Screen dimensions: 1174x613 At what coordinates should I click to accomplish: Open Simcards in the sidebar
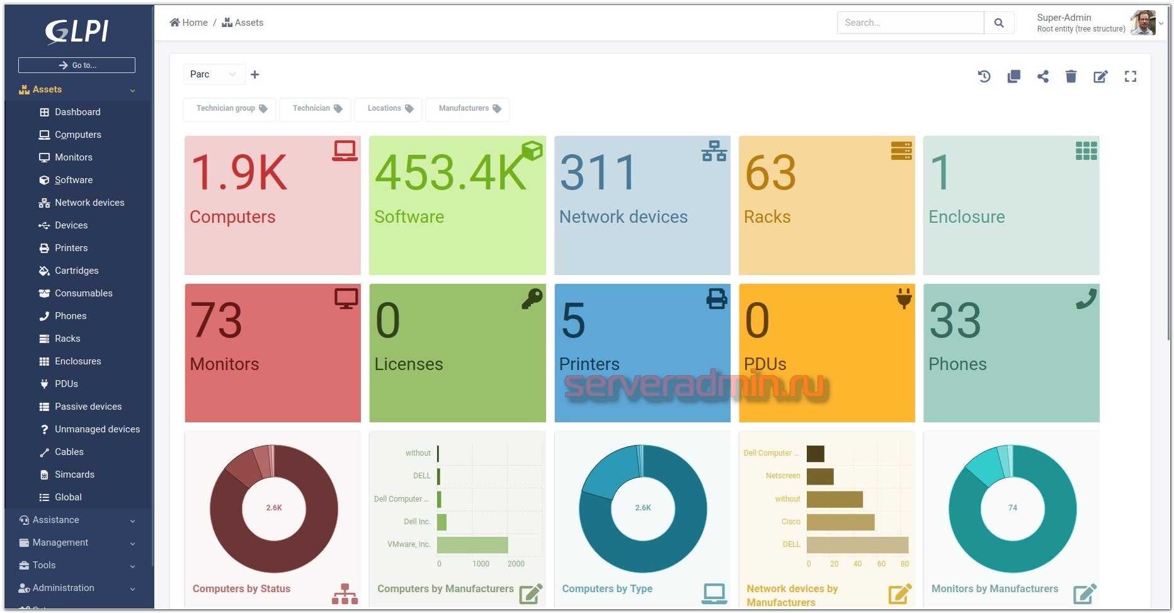click(x=74, y=475)
